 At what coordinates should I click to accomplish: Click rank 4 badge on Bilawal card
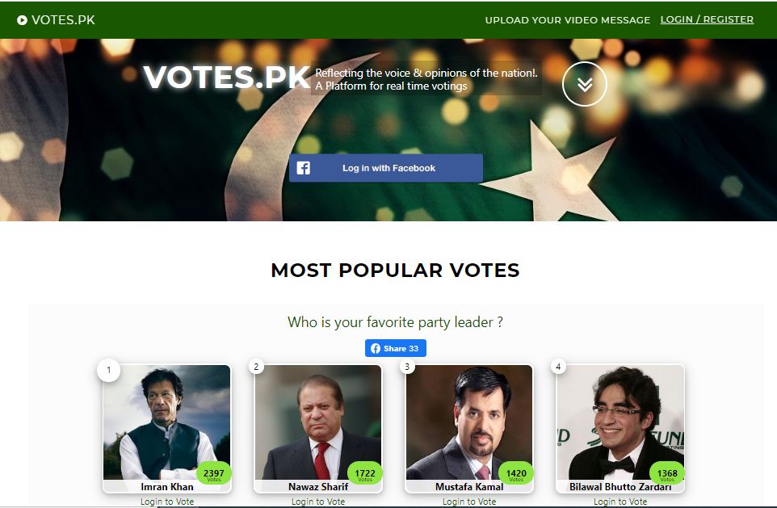point(558,367)
